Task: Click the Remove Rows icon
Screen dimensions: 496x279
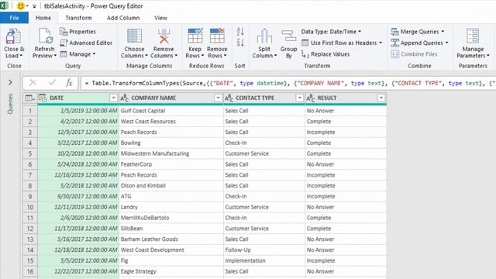Action: click(x=217, y=36)
